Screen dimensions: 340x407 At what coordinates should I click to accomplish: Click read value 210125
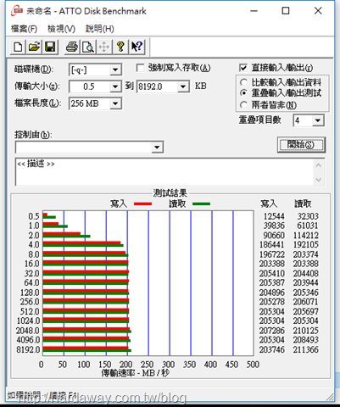tap(306, 331)
